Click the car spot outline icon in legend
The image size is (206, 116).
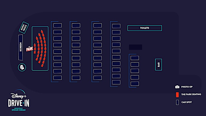pos(177,102)
